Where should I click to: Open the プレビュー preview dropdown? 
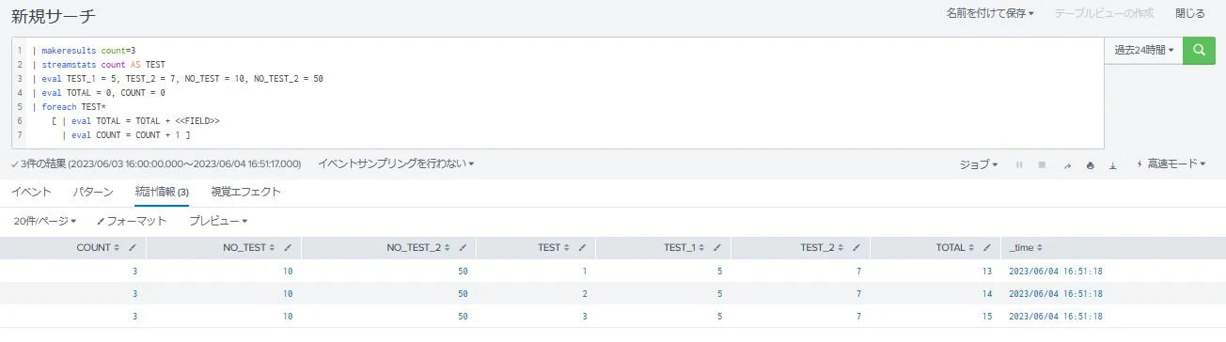pyautogui.click(x=218, y=221)
